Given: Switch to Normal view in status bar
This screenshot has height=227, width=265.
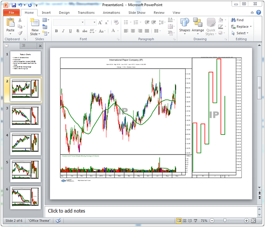Looking at the screenshot, I should (179, 220).
